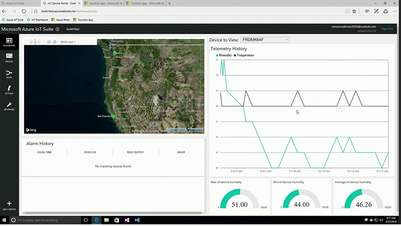Switch to the Azure IoT Suite browser tab

coord(20,3)
